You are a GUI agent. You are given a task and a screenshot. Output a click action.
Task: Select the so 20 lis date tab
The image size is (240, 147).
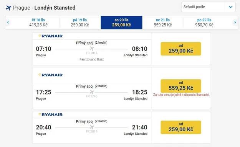coord(121,23)
